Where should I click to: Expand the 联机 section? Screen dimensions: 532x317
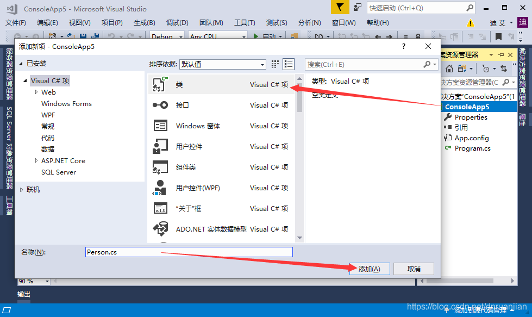pos(21,190)
